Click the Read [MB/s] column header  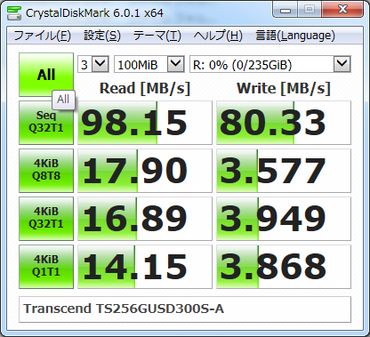pos(145,88)
